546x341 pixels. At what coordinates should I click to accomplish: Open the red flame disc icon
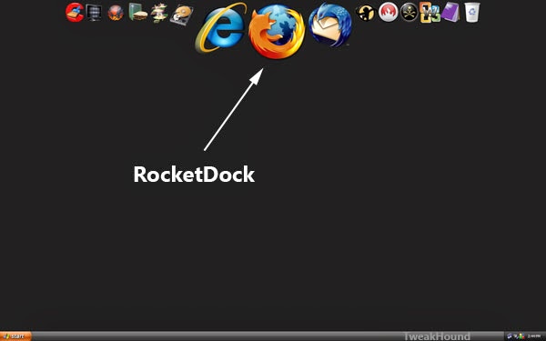tap(389, 12)
